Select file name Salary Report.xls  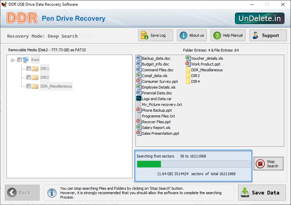pos(156,128)
